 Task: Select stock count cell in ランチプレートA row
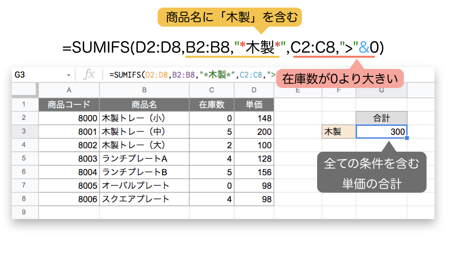pos(212,158)
